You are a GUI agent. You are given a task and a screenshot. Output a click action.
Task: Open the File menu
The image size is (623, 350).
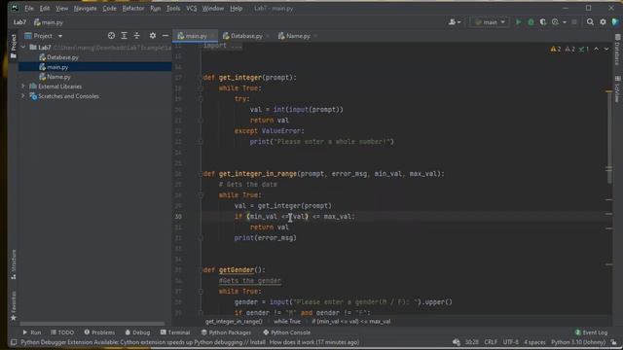29,8
